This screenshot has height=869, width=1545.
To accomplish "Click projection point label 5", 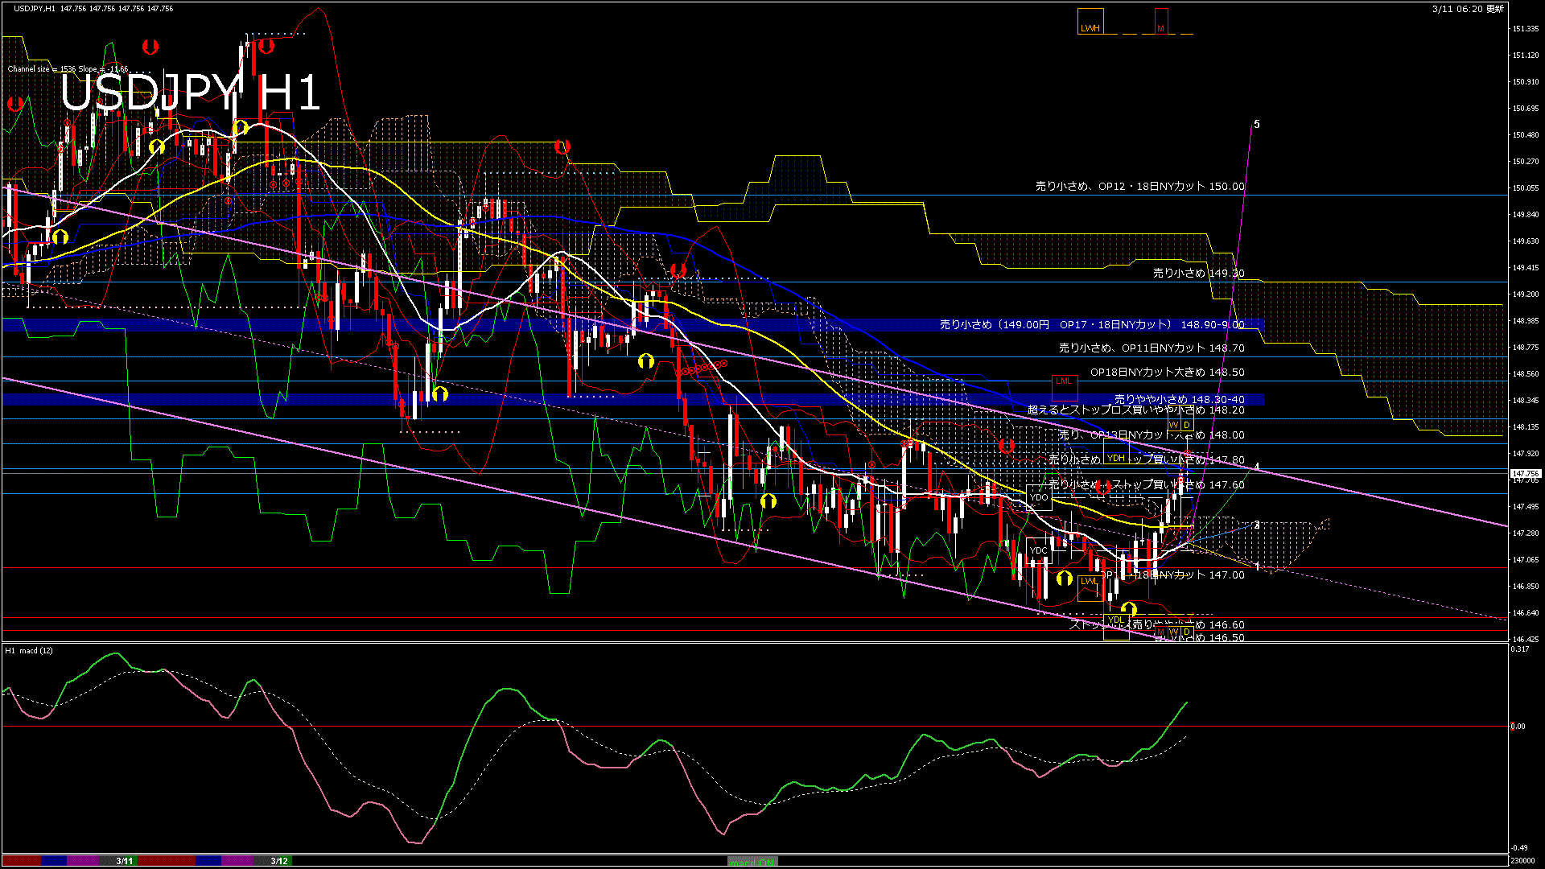I will (1257, 125).
